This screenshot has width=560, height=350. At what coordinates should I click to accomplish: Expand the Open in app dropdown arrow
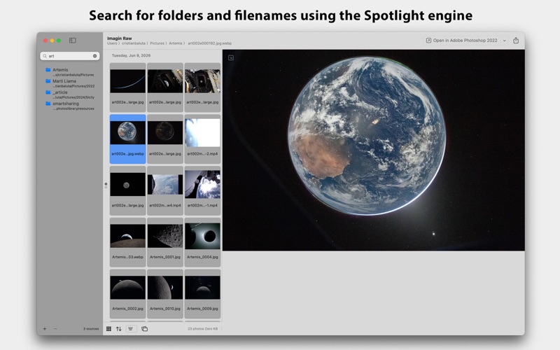pos(504,41)
